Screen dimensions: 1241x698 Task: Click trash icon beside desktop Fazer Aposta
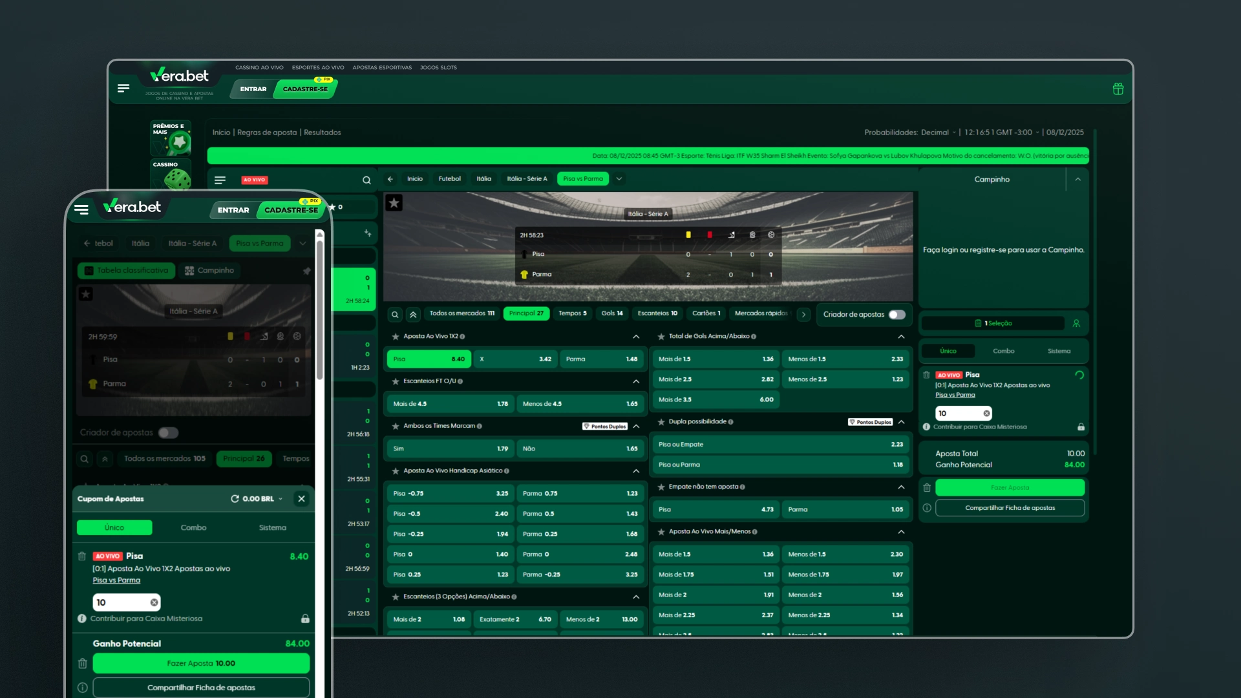click(x=927, y=488)
